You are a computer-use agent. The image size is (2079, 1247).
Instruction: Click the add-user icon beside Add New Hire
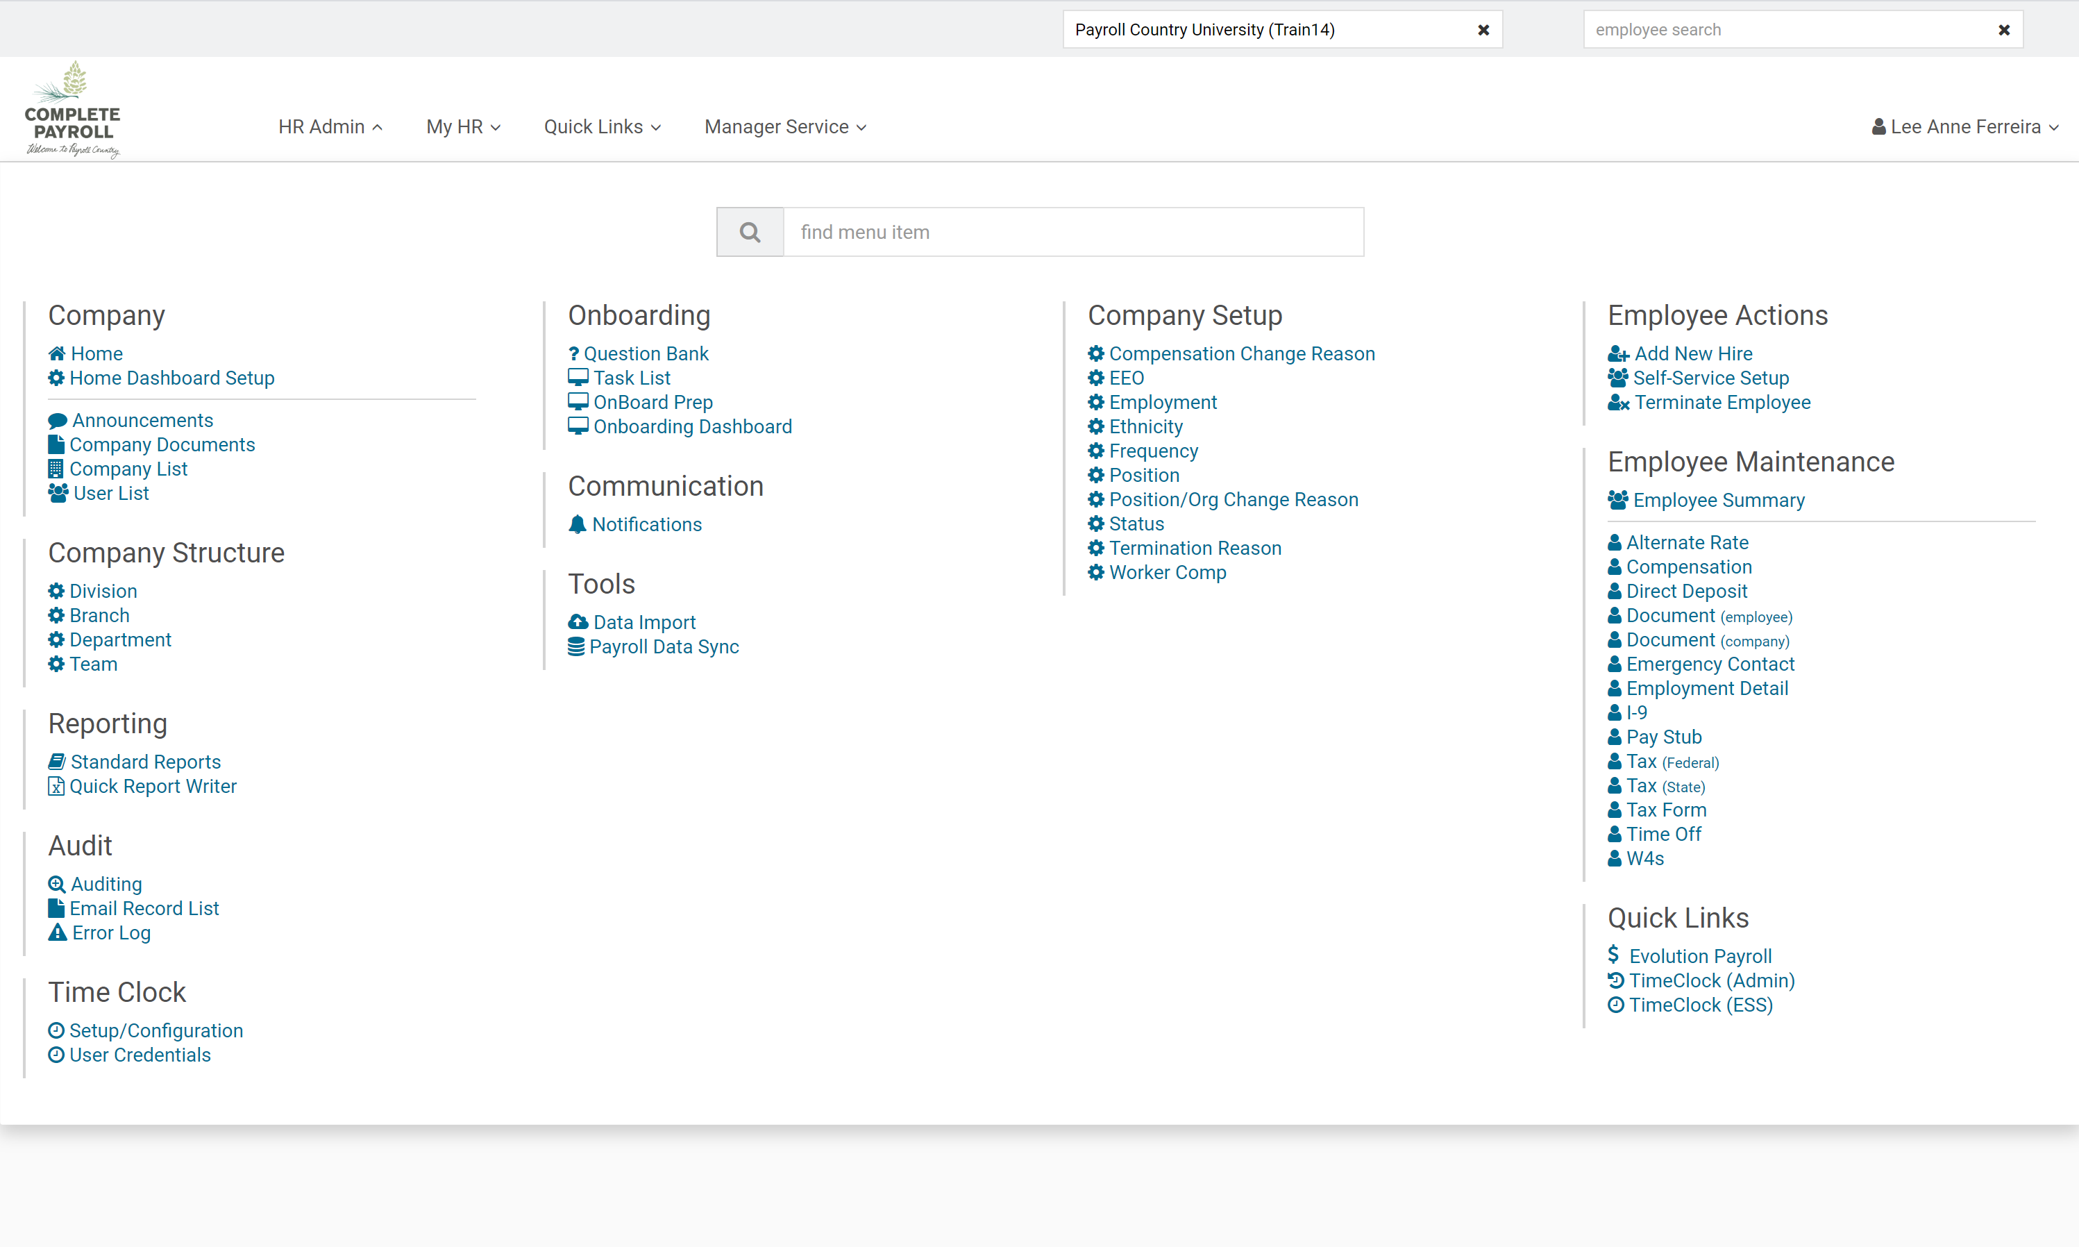[x=1619, y=354]
